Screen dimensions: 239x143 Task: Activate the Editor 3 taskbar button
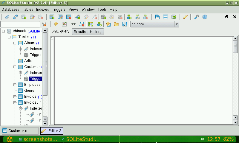click(x=52, y=131)
